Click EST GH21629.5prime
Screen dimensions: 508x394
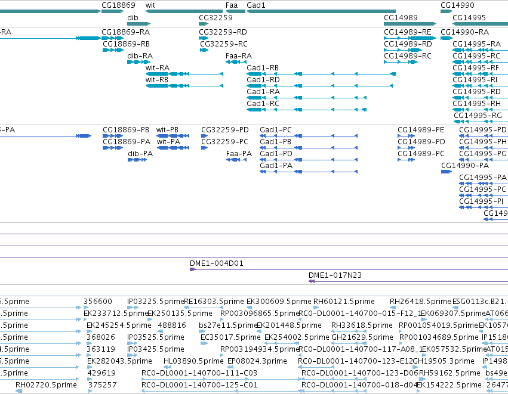pyautogui.click(x=348, y=343)
